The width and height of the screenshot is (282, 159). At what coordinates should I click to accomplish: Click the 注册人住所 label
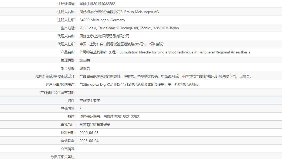(x=66, y=20)
